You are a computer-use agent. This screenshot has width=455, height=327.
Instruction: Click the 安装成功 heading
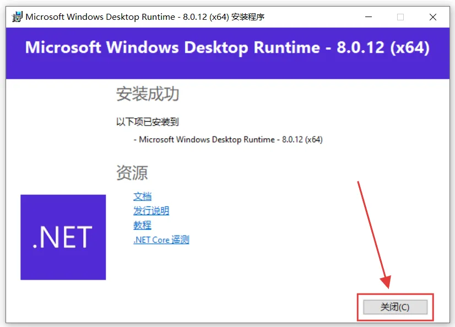click(148, 94)
